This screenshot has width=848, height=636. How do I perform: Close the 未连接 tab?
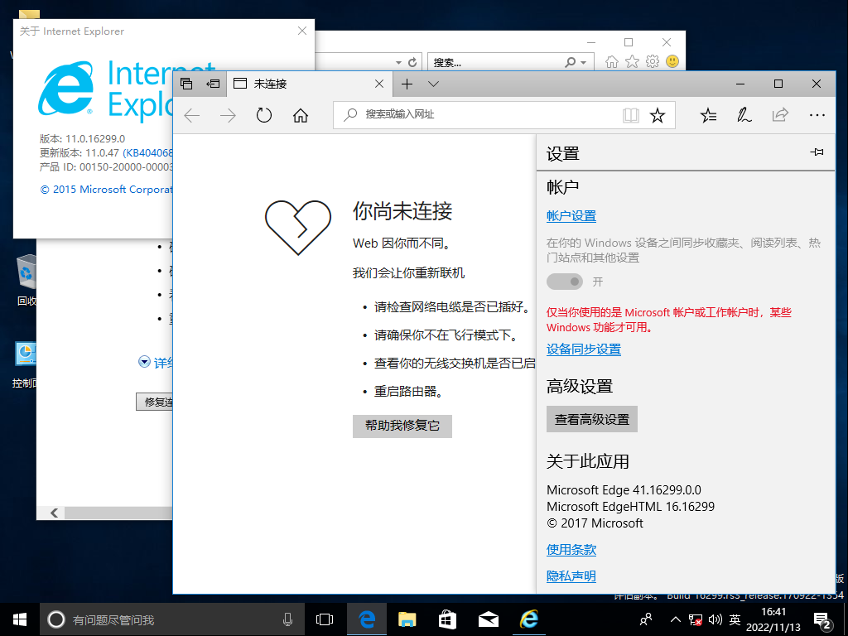click(379, 84)
